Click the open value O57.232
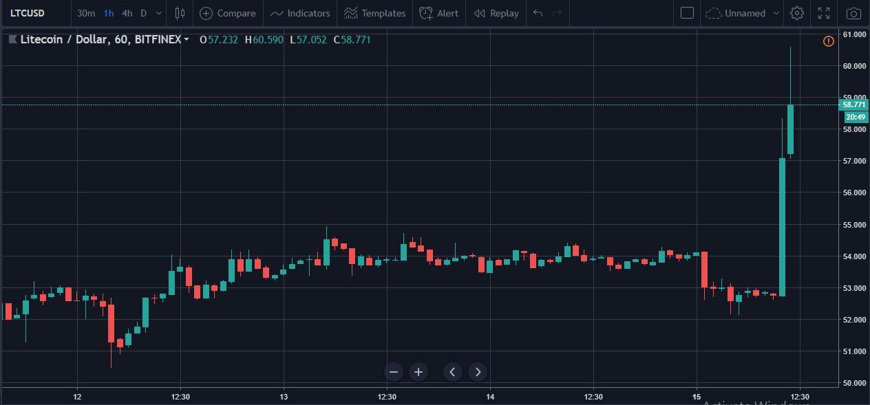 (219, 40)
